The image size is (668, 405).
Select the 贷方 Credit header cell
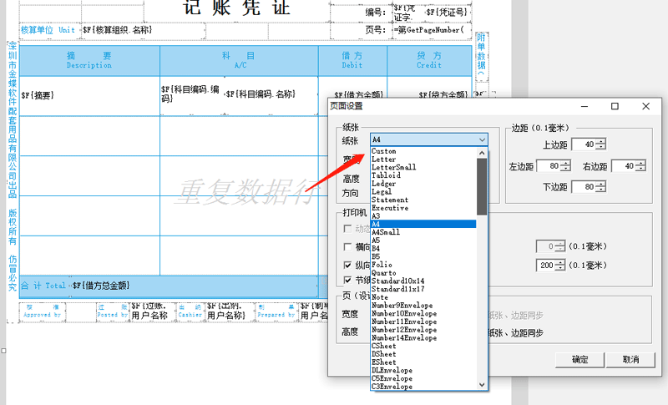pos(429,60)
